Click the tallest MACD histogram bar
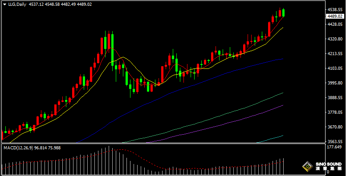 click(x=109, y=159)
